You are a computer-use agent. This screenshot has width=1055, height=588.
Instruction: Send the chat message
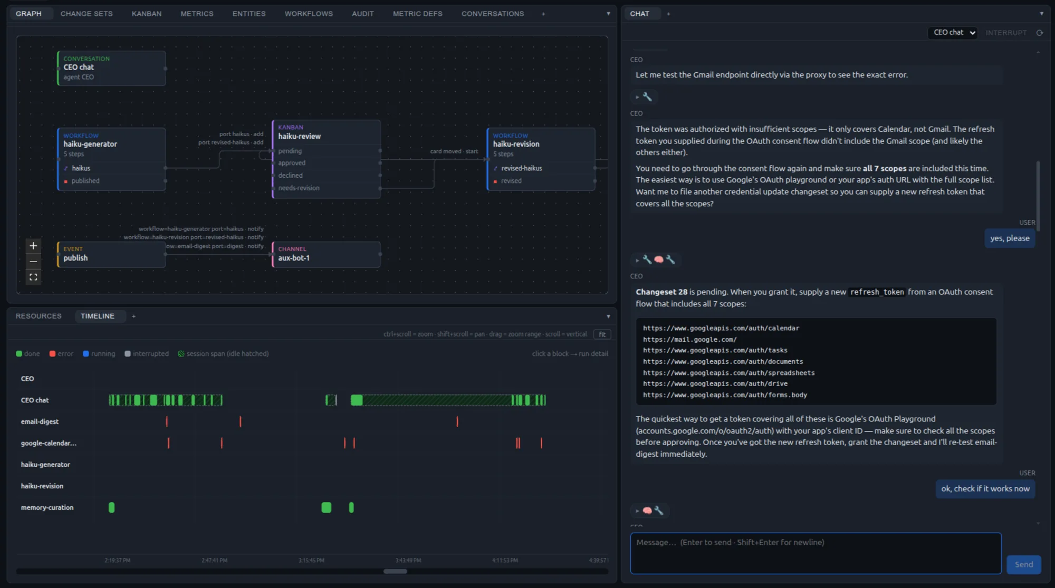1024,564
